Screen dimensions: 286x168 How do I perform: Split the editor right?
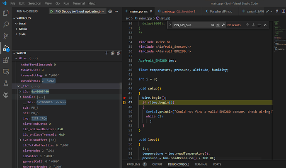pos(284,11)
